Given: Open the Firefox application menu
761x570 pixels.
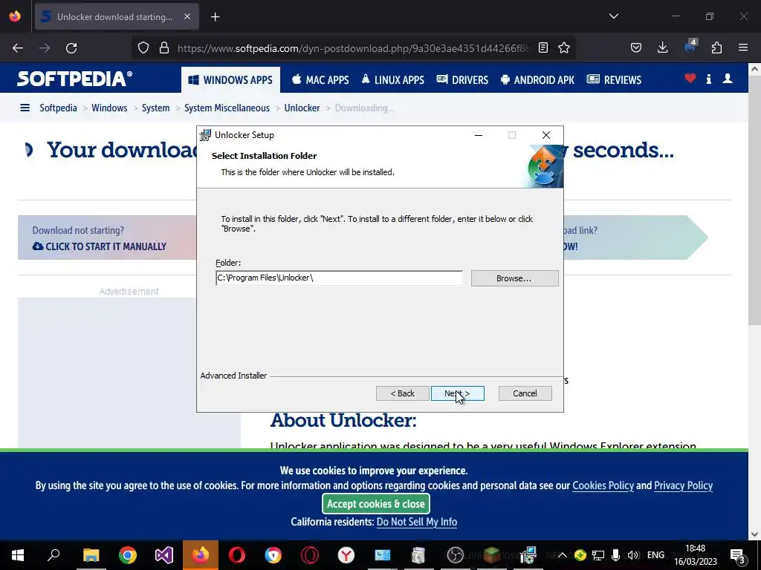Looking at the screenshot, I should click(742, 48).
